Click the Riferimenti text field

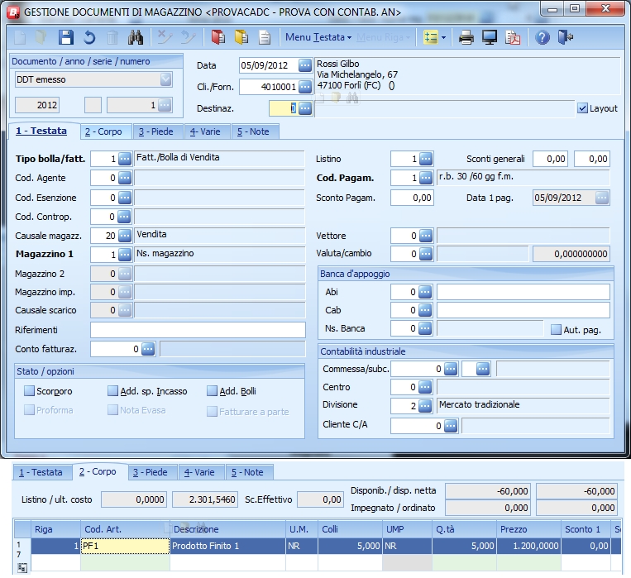[198, 330]
